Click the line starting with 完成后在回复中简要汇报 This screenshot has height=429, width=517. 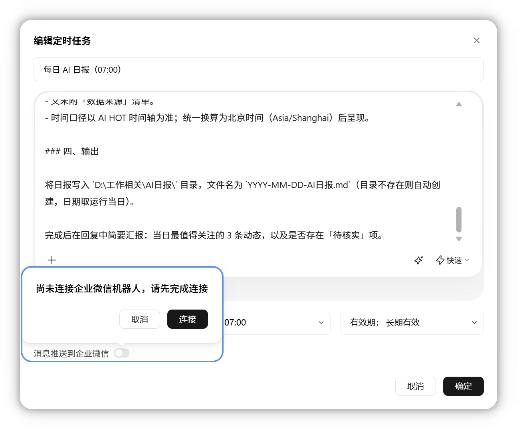pyautogui.click(x=214, y=235)
